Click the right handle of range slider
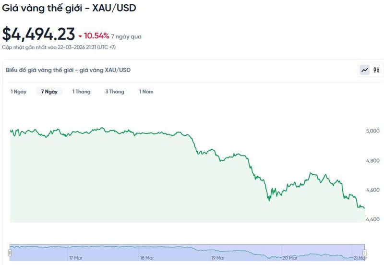Image resolution: width=384 pixels, height=265 pixels. [364, 253]
